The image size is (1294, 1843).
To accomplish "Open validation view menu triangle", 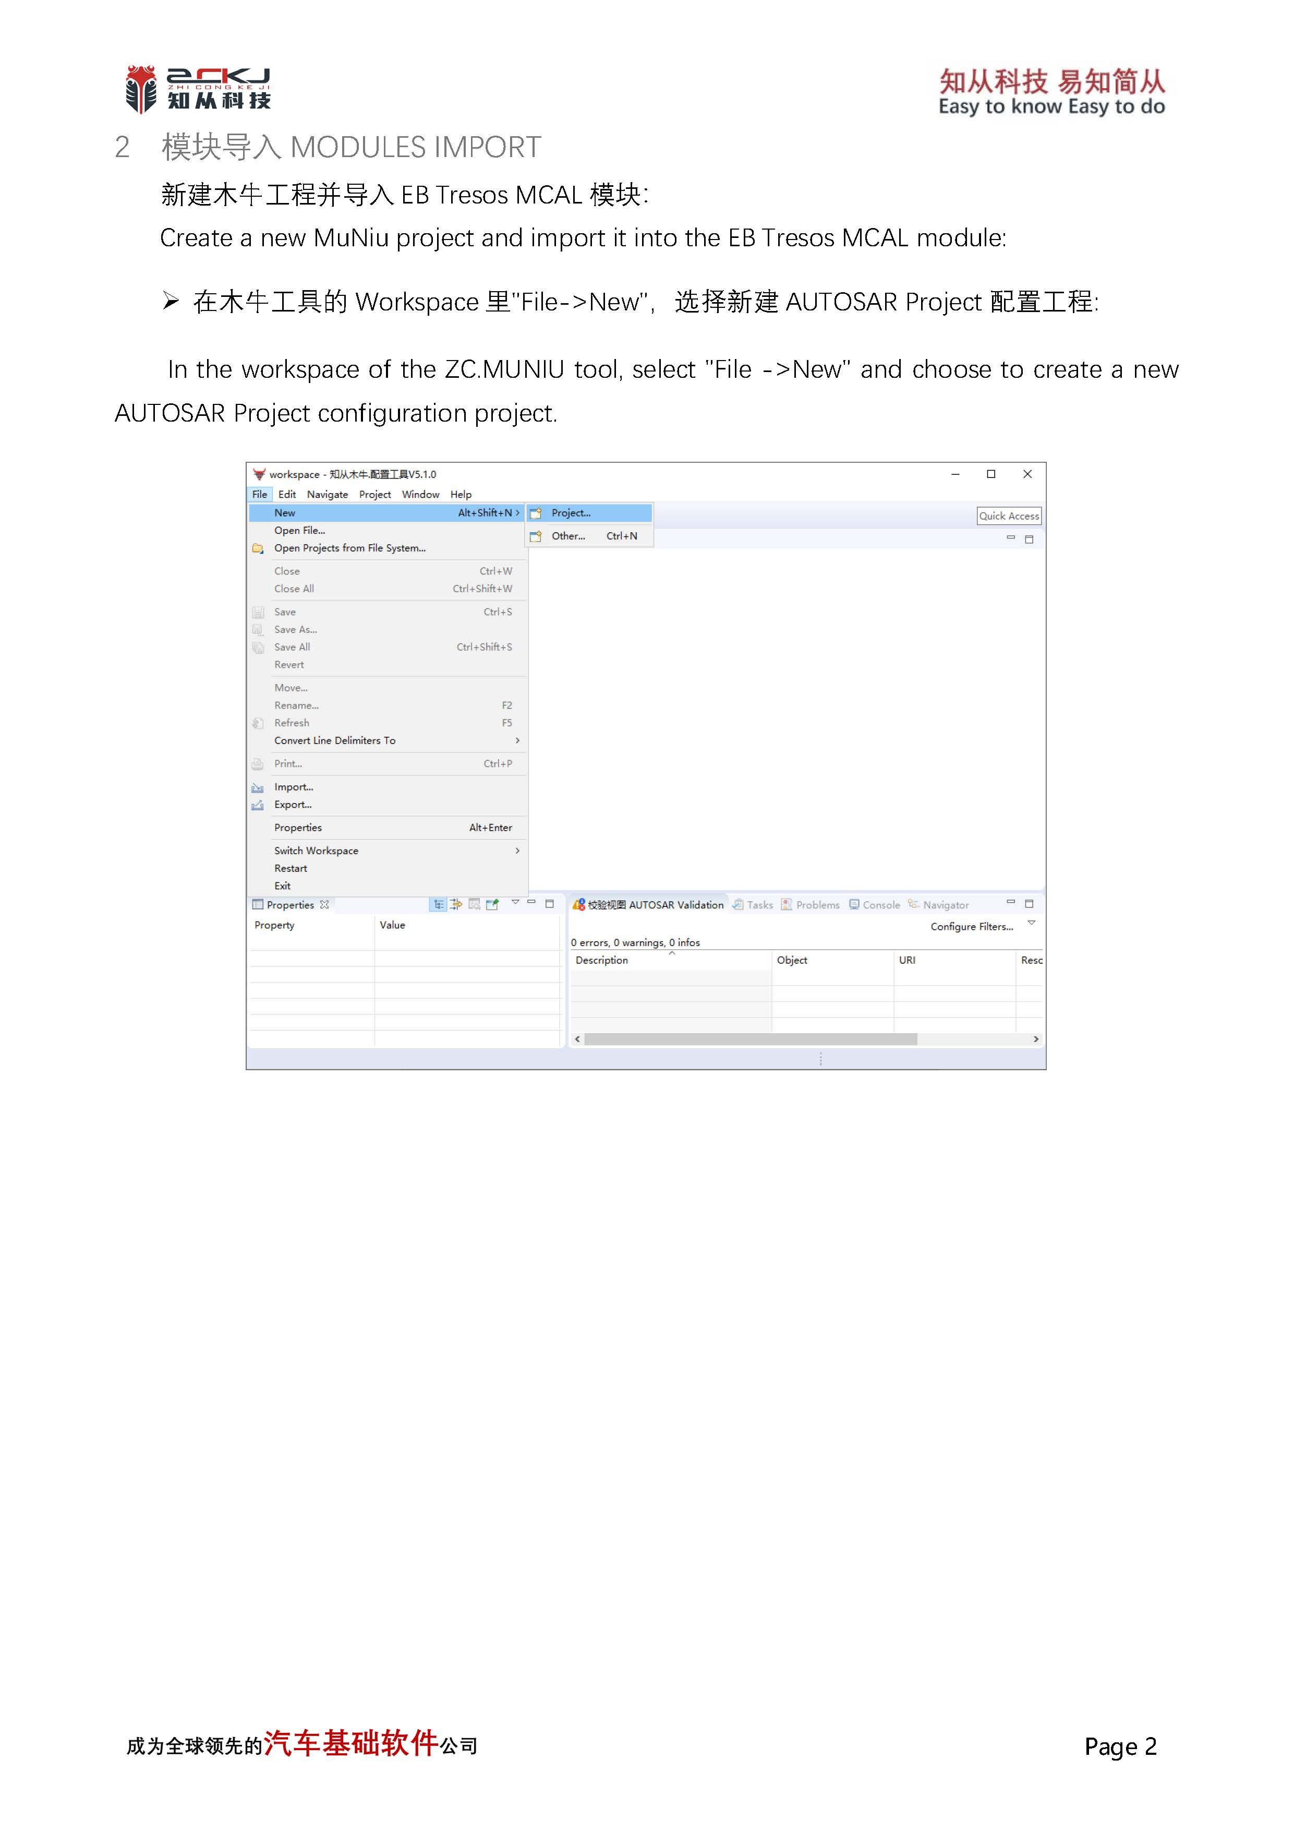I will pos(1032,923).
